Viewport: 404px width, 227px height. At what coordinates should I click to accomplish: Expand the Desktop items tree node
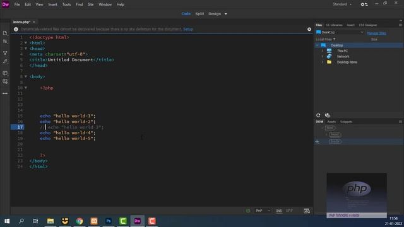pyautogui.click(x=323, y=62)
